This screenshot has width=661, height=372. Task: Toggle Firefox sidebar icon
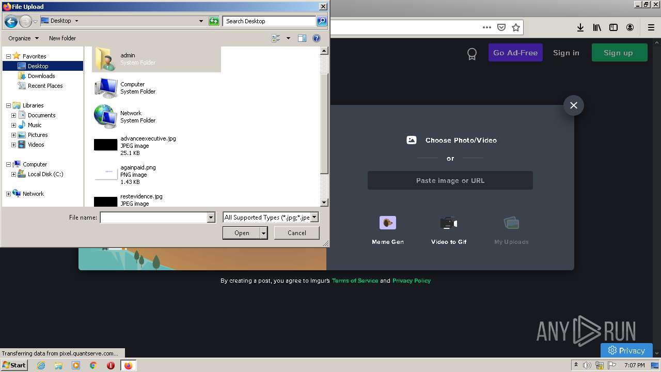(613, 27)
